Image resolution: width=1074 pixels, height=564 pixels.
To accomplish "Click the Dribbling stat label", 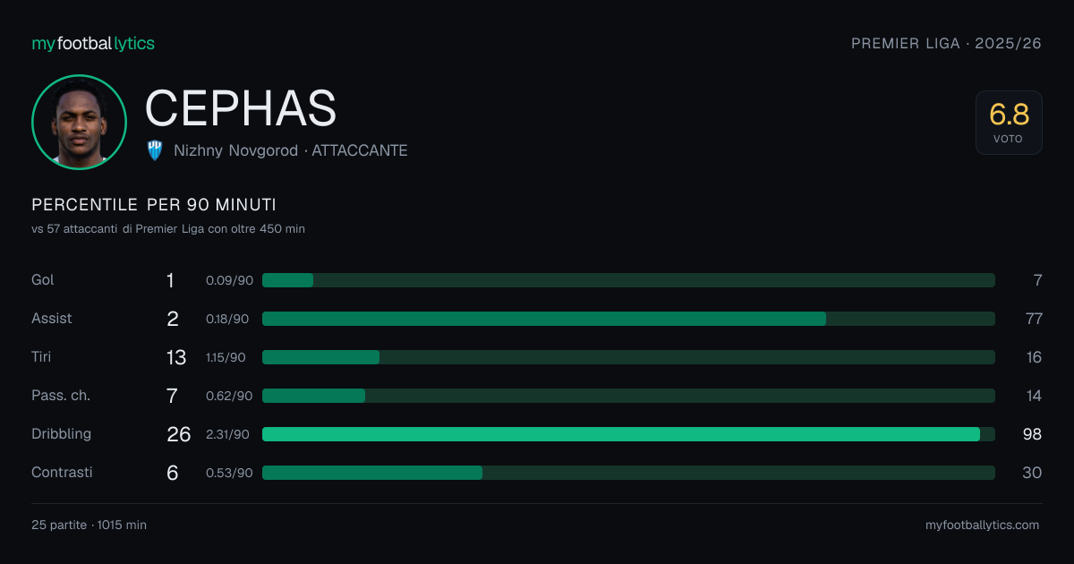I will click(62, 434).
